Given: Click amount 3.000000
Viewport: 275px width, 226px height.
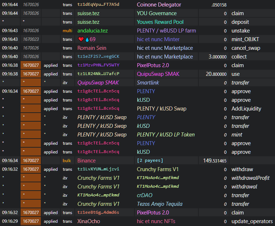Looking at the screenshot, I should [218, 57].
